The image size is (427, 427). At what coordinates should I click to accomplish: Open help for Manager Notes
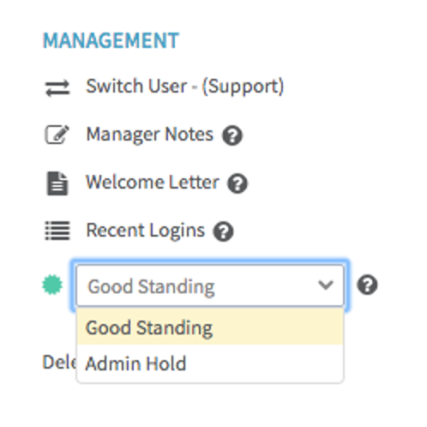(x=232, y=135)
